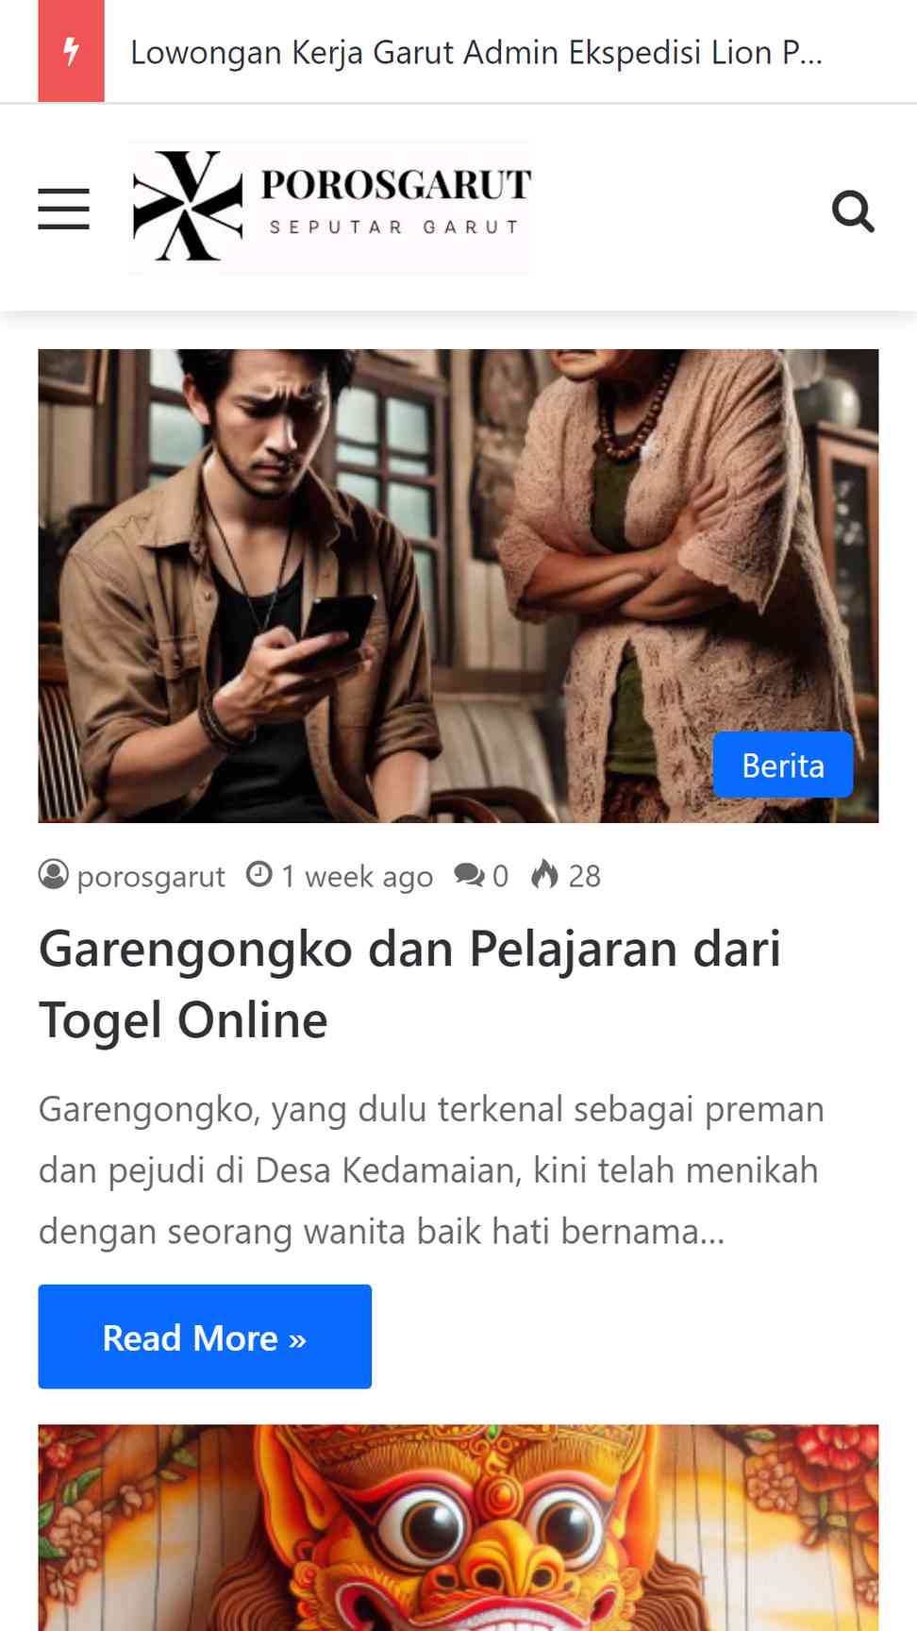Open the Barong mask article thumbnail

click(458, 1527)
